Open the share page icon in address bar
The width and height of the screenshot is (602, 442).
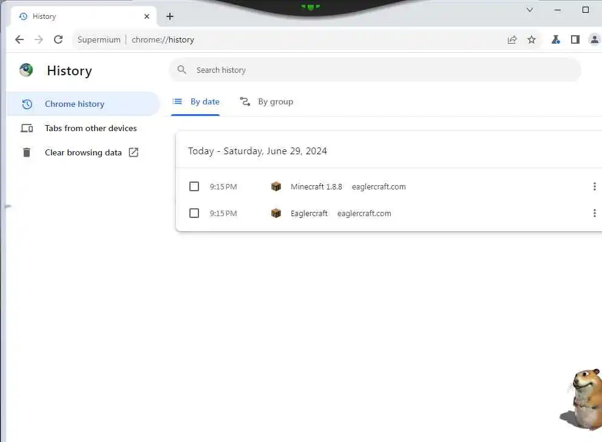[512, 39]
